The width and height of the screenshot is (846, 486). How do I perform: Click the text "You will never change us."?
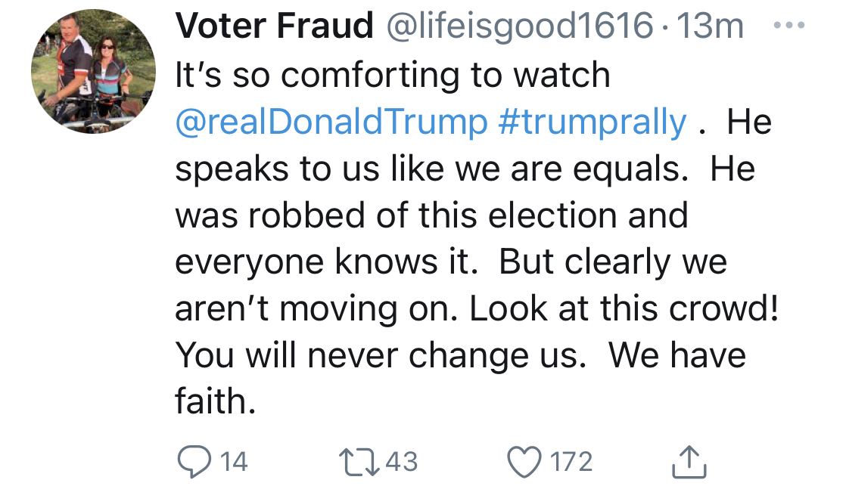tap(381, 355)
